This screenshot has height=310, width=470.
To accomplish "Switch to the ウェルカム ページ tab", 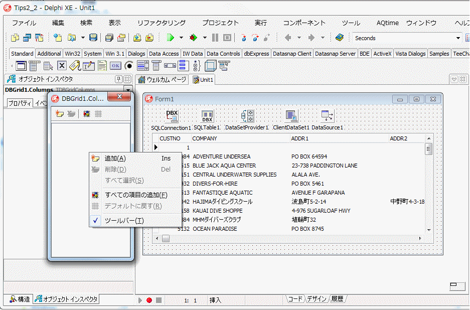I will coord(163,80).
